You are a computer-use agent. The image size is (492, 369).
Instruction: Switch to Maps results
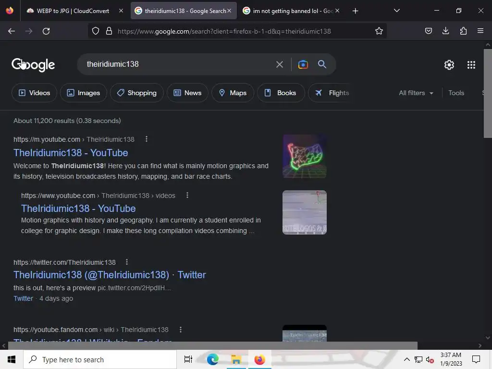click(x=233, y=93)
